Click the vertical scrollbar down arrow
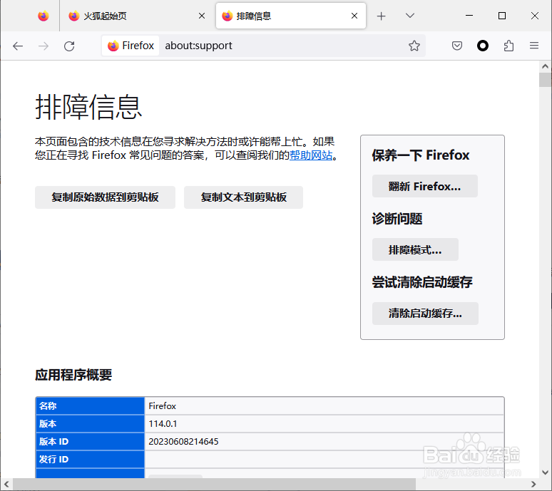Image resolution: width=552 pixels, height=491 pixels. tap(546, 472)
